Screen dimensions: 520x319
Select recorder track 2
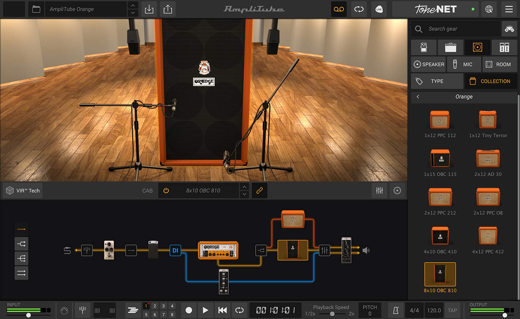pos(155,306)
